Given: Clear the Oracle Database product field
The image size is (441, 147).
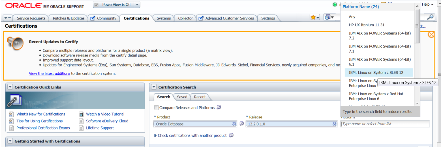Looking at the screenshot, I should tap(234, 124).
